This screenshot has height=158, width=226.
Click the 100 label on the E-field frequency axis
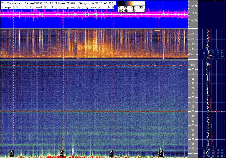[193, 65]
